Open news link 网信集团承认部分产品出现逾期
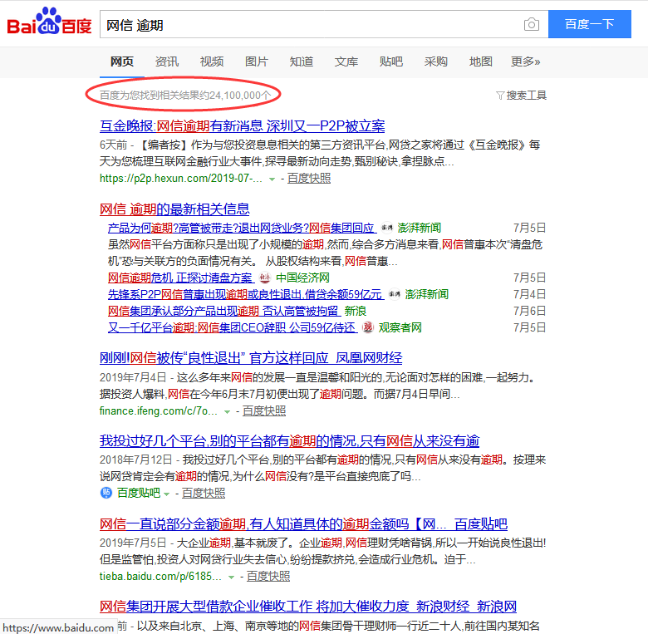Screen dimensions: 648x634 pyautogui.click(x=224, y=311)
